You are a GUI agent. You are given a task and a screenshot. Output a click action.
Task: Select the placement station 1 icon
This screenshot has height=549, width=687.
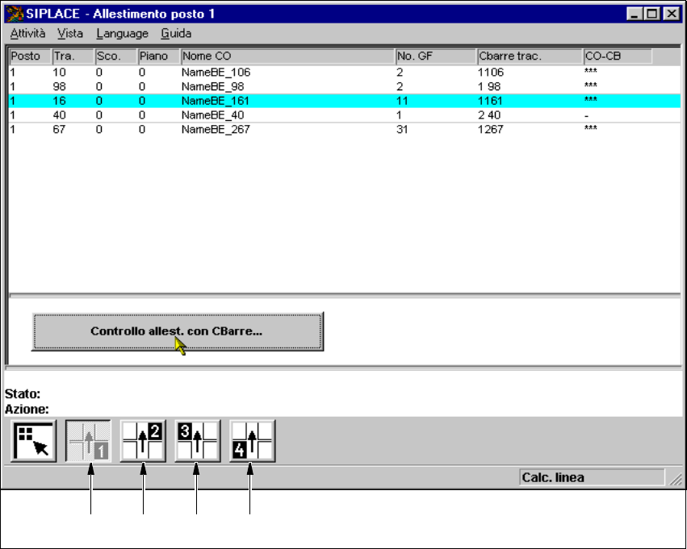coord(88,441)
